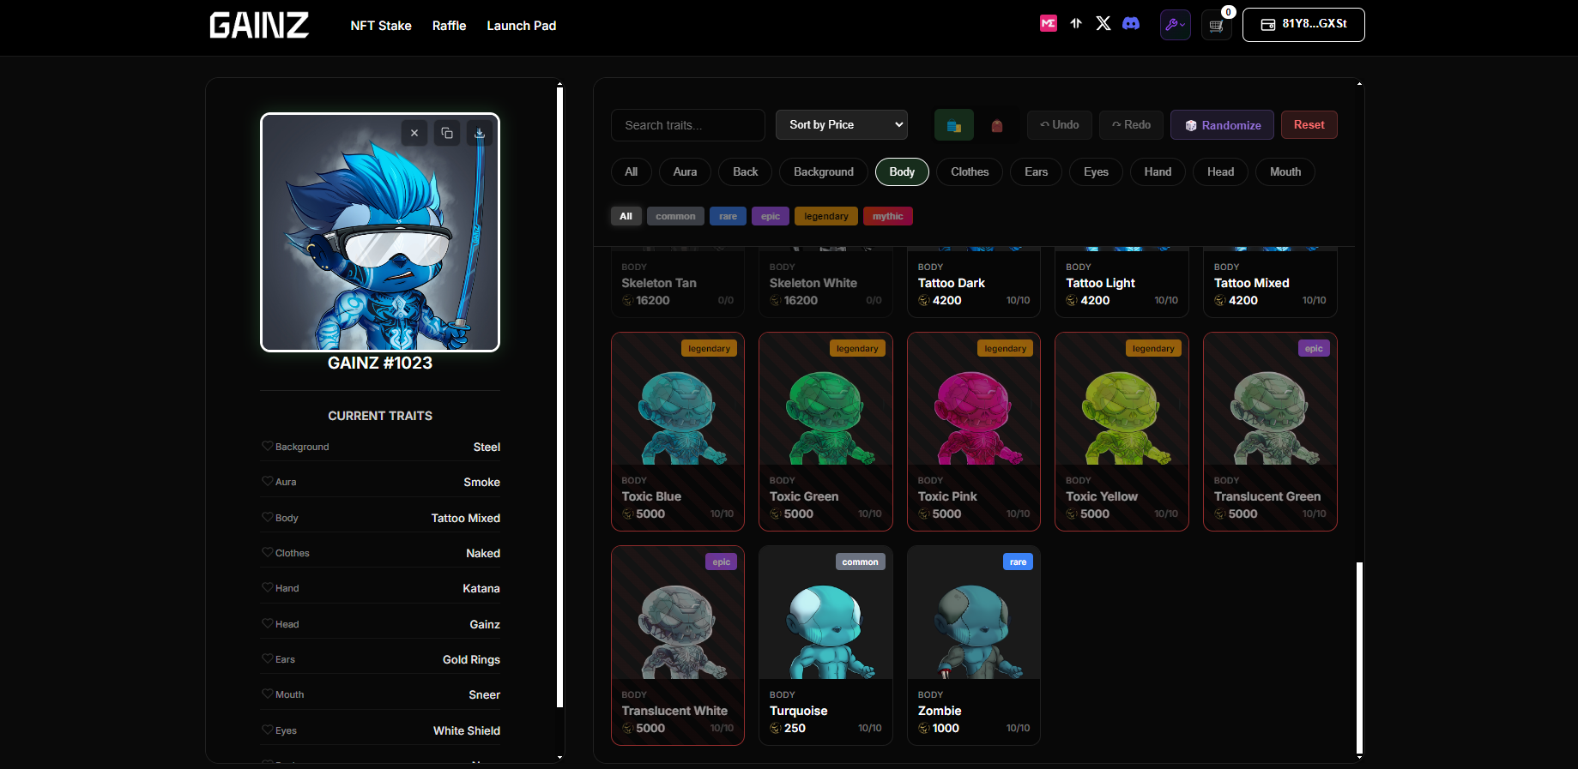Reset all trait changes
This screenshot has width=1578, height=769.
pyautogui.click(x=1309, y=125)
